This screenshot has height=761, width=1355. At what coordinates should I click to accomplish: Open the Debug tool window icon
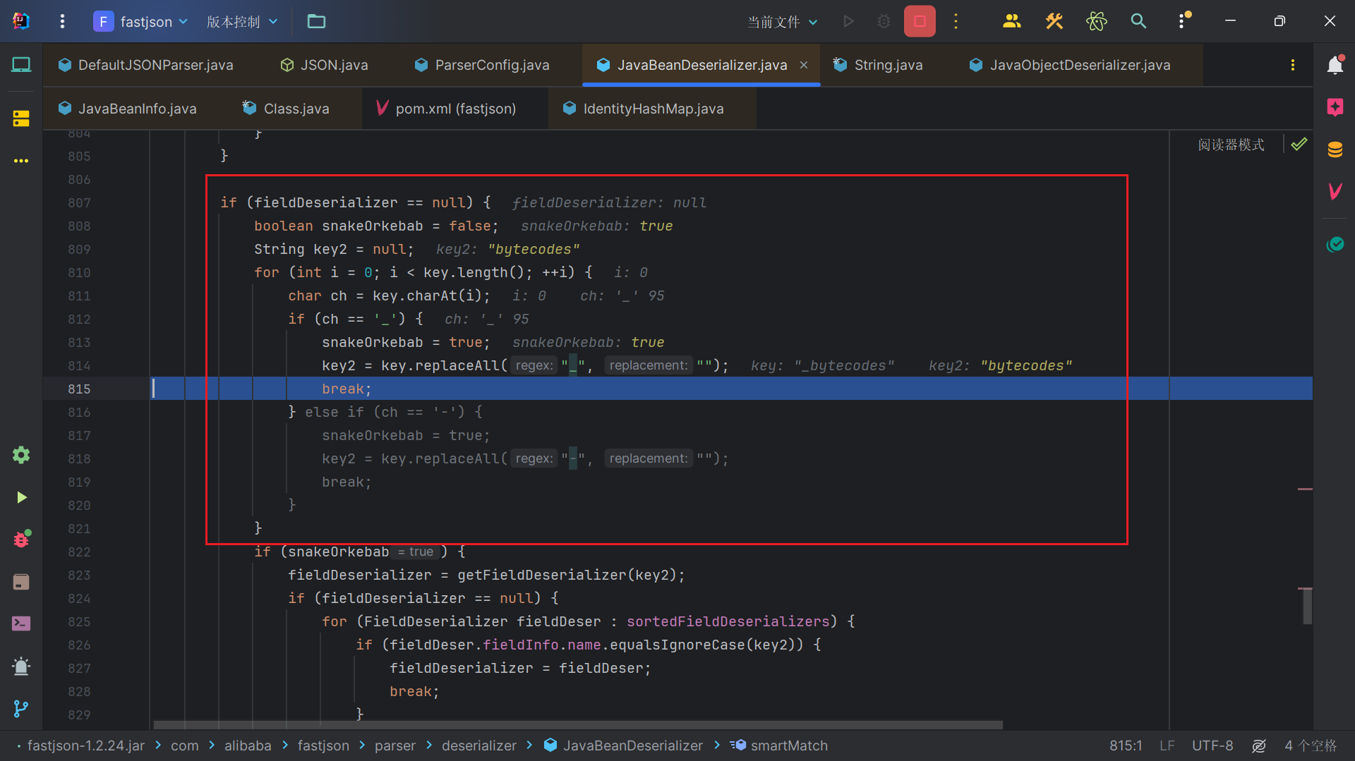click(21, 539)
